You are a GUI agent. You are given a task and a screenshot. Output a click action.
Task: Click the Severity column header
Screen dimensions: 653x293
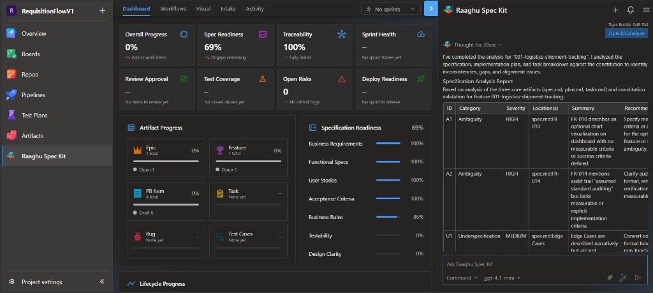tap(515, 108)
